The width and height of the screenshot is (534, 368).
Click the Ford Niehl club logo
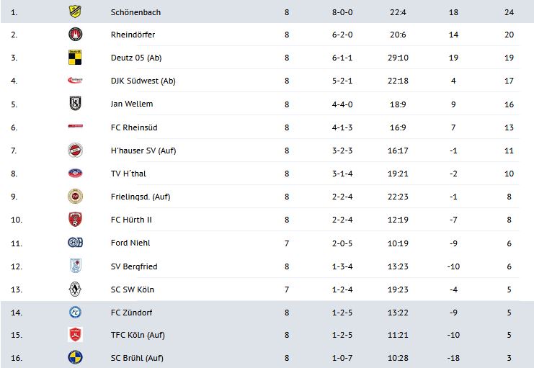[75, 243]
